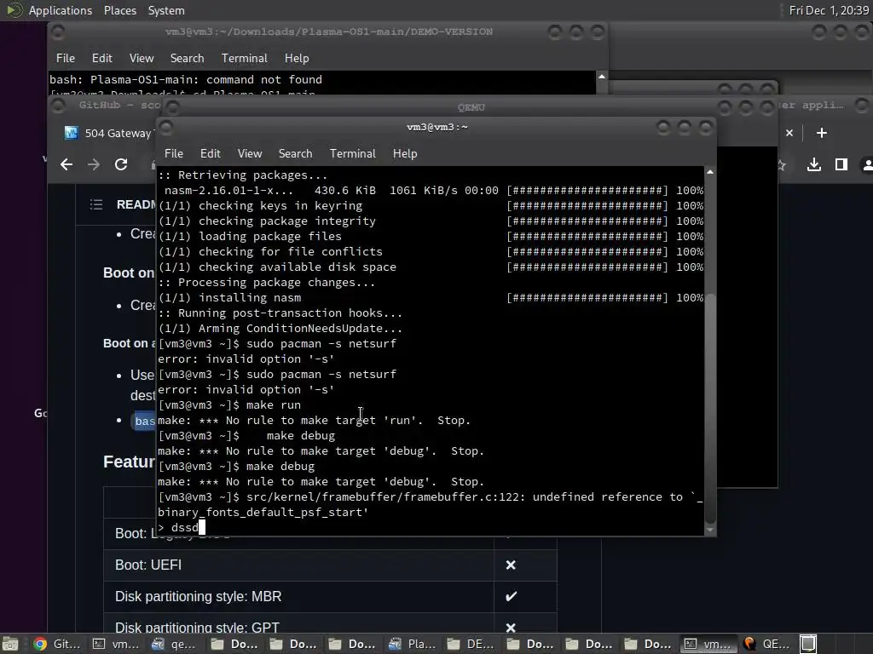The width and height of the screenshot is (873, 654).
Task: Open the qe... taskbar entry
Action: tap(174, 644)
